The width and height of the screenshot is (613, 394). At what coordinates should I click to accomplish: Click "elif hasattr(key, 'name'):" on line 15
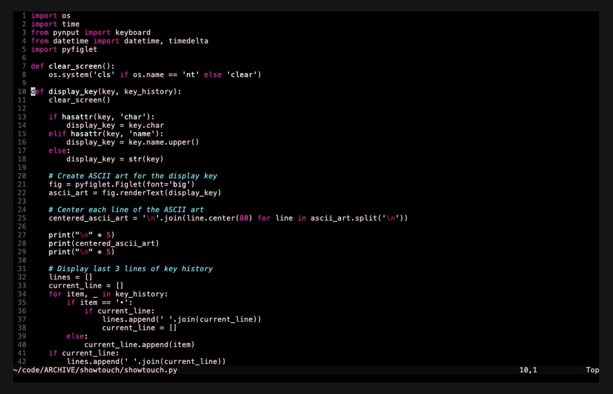pos(106,134)
